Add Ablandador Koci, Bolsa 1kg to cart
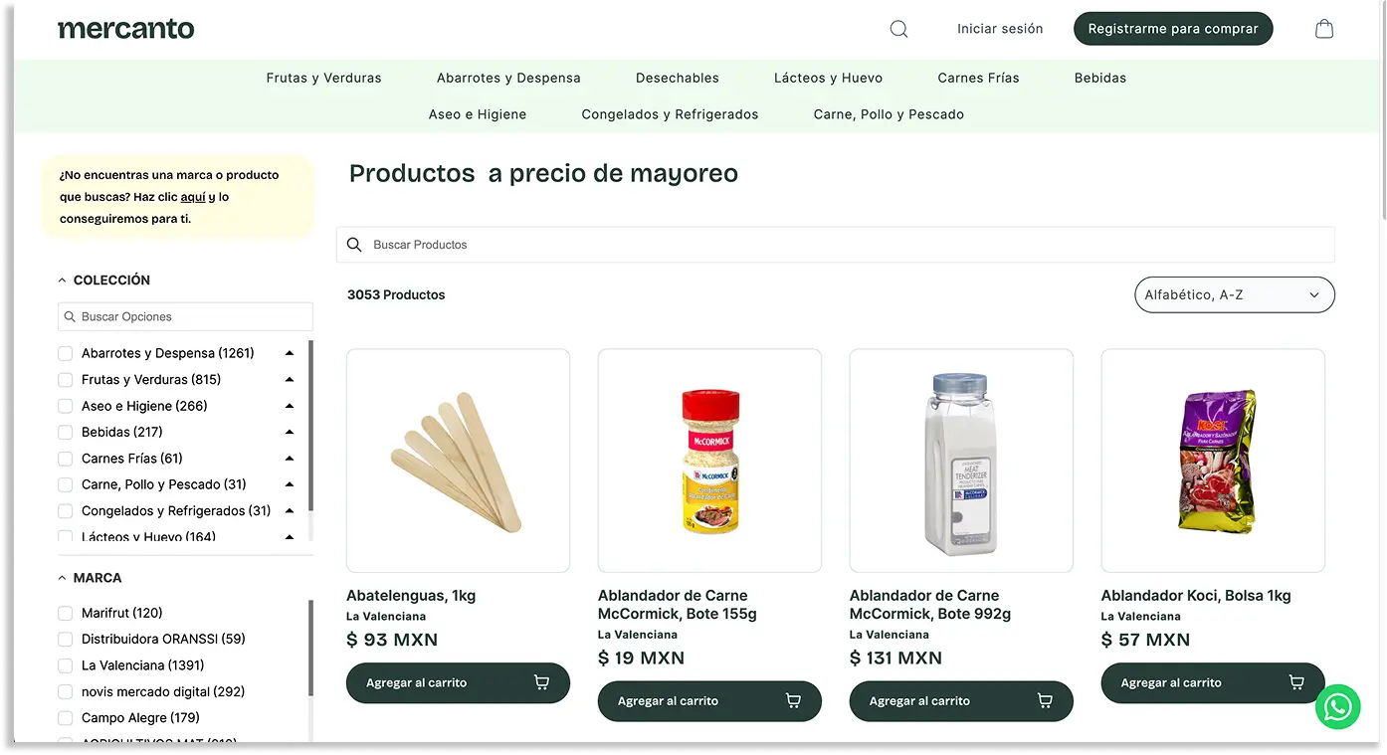 click(x=1213, y=682)
